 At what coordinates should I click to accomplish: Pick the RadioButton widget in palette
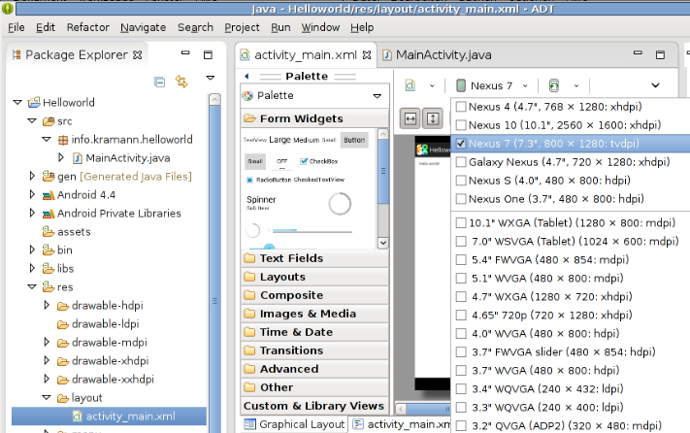268,180
